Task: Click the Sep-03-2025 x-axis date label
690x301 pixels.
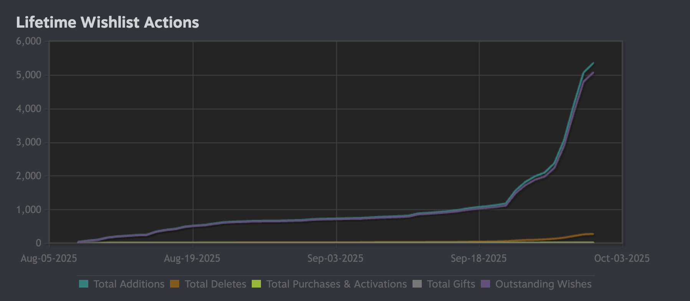Action: (335, 258)
